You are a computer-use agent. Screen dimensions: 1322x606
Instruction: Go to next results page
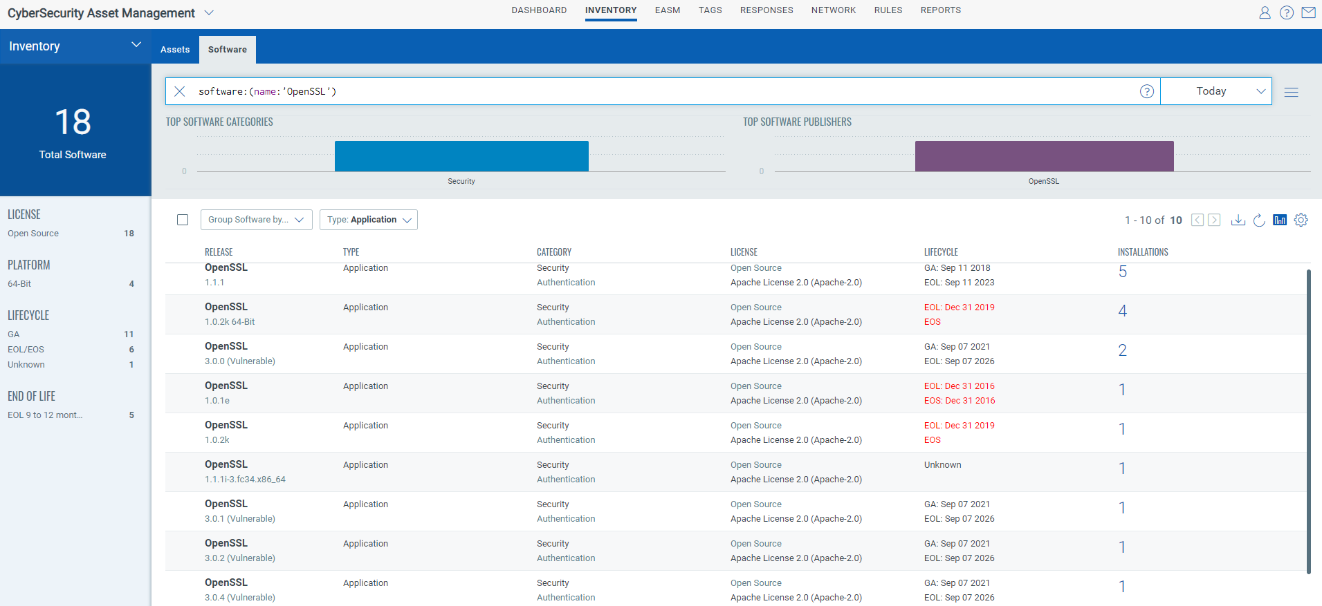click(x=1214, y=220)
